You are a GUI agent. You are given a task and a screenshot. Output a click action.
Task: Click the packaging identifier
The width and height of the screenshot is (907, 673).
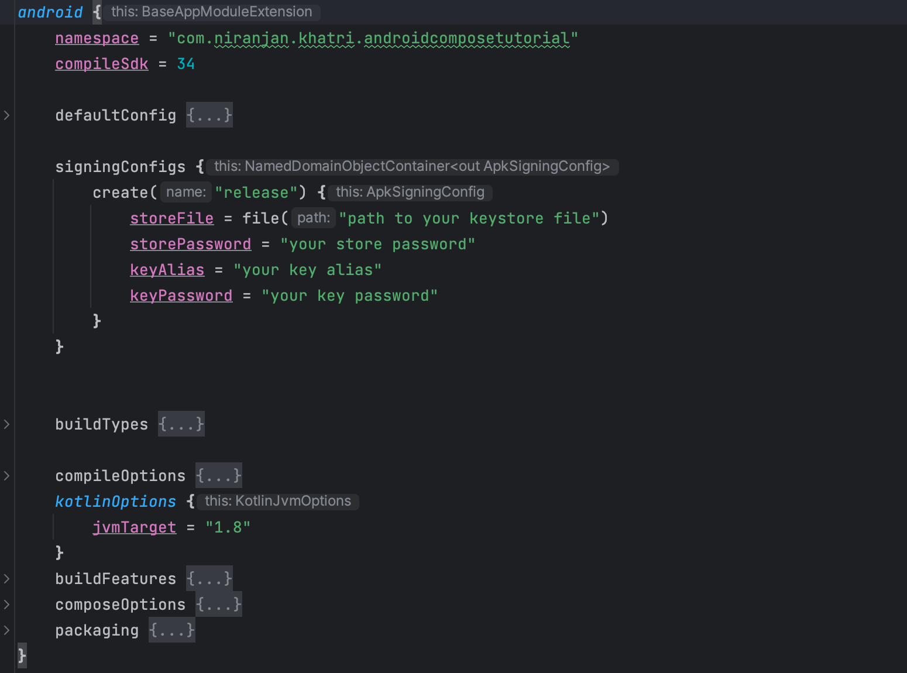tap(97, 630)
